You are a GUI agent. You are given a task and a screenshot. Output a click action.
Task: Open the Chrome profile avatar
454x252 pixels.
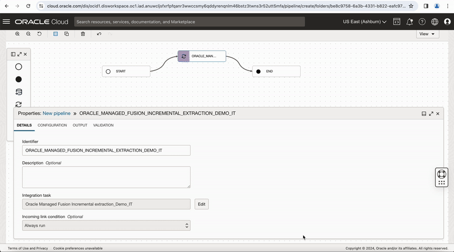point(437,6)
